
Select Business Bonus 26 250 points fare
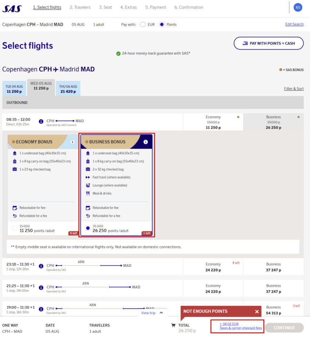pos(88,228)
